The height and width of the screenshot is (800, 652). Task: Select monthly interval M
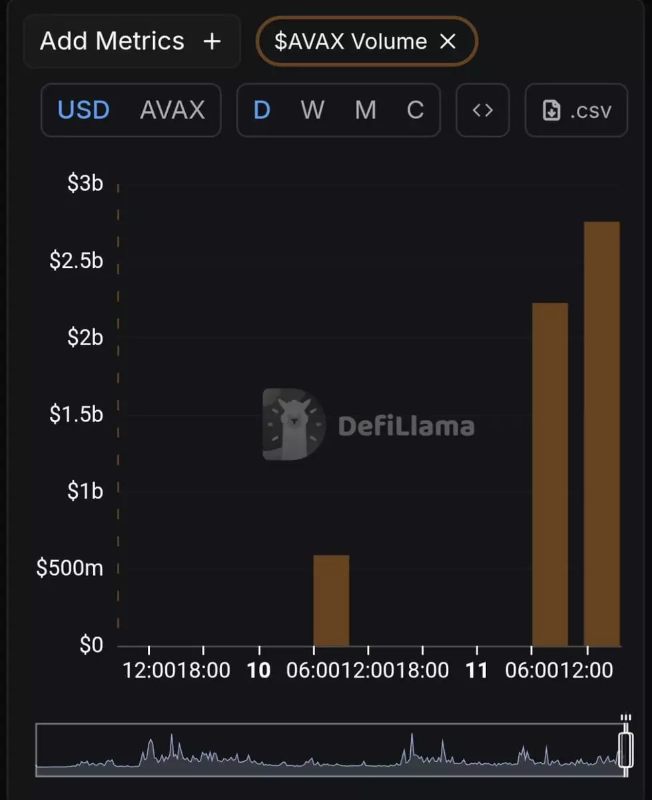click(365, 110)
